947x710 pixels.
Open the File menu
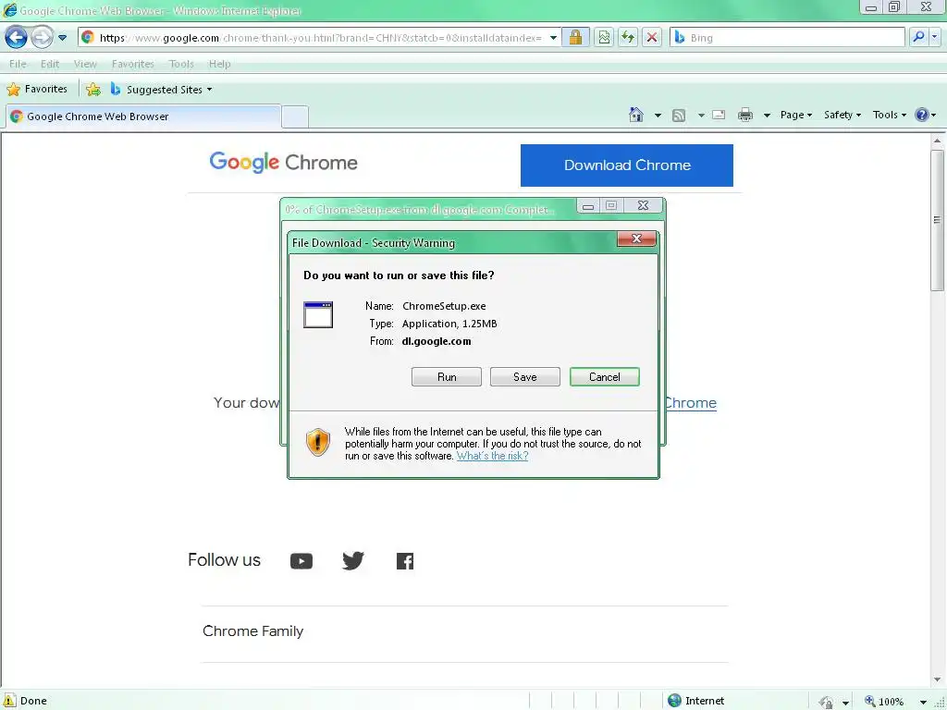pos(18,64)
